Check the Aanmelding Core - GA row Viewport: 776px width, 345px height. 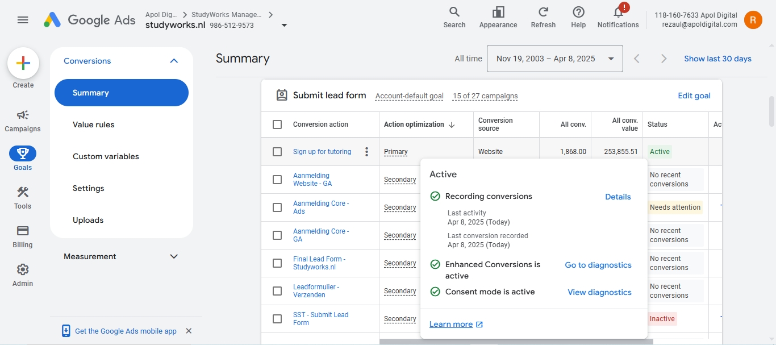click(x=277, y=235)
